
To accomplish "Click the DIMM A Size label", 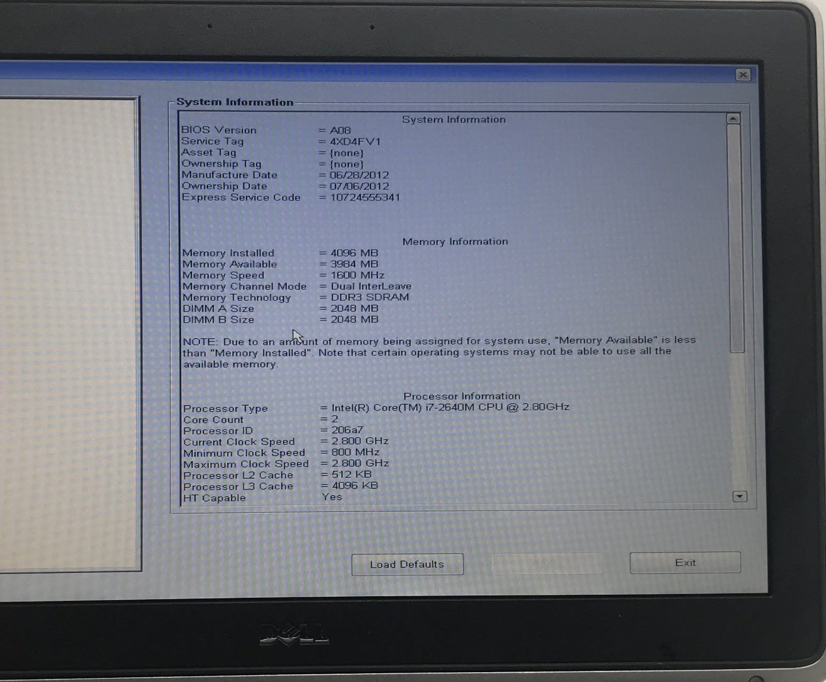I will point(218,309).
